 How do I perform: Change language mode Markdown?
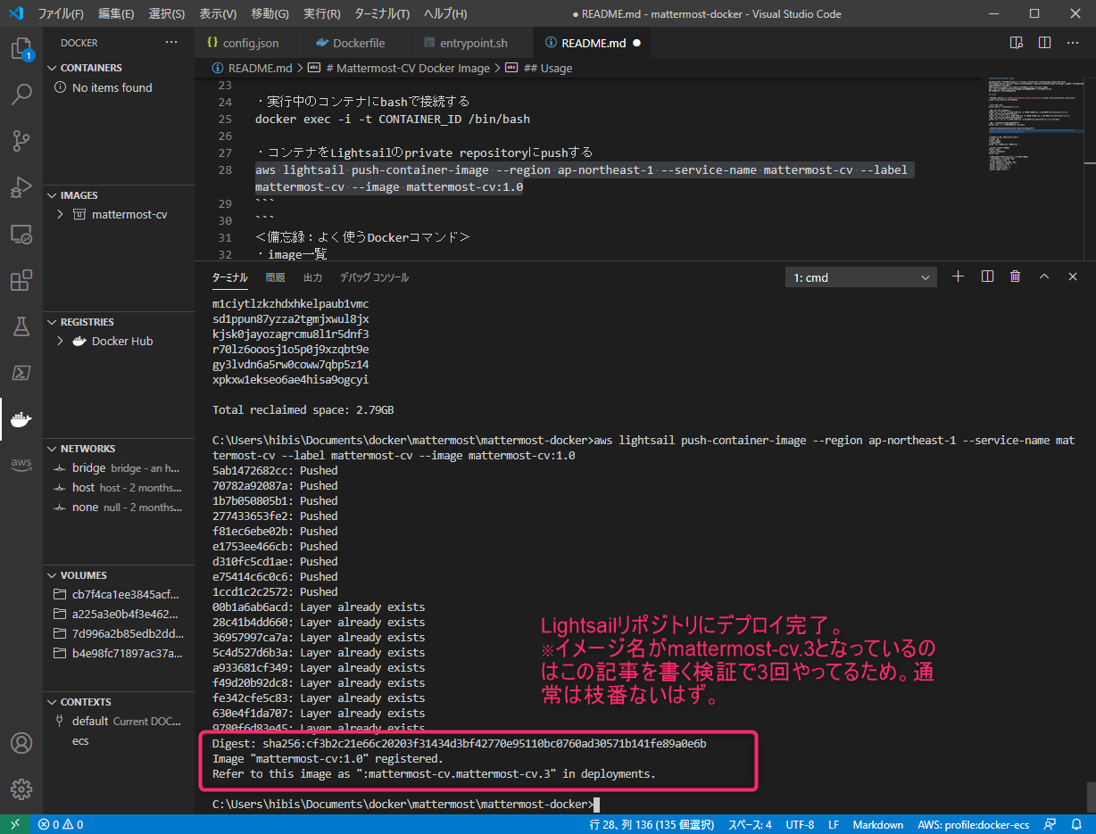877,824
